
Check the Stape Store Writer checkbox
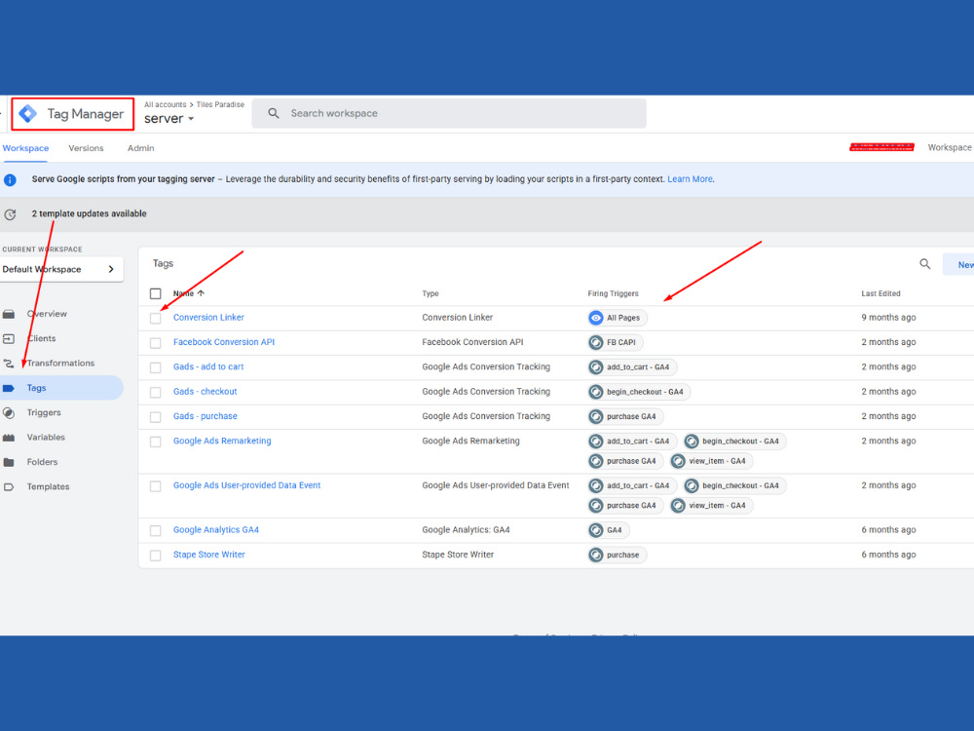click(x=155, y=556)
